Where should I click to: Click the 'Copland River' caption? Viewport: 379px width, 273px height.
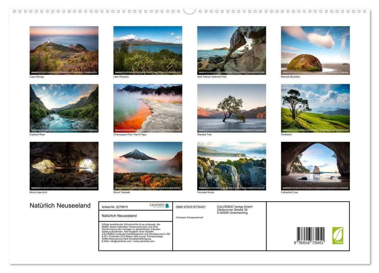[37, 134]
